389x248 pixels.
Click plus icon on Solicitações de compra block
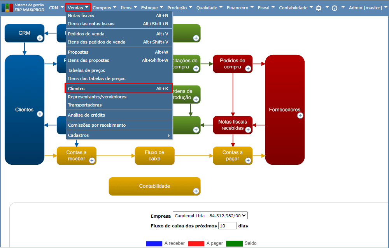click(x=196, y=69)
